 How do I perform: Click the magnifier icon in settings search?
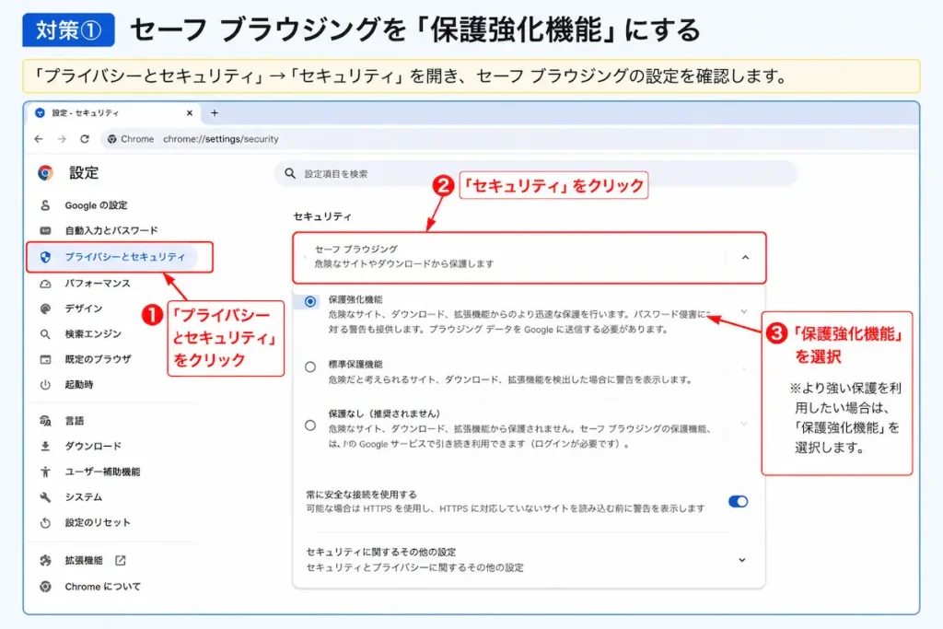point(290,174)
